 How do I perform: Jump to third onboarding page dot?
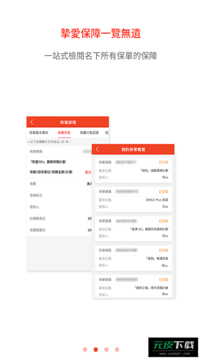click(106, 350)
